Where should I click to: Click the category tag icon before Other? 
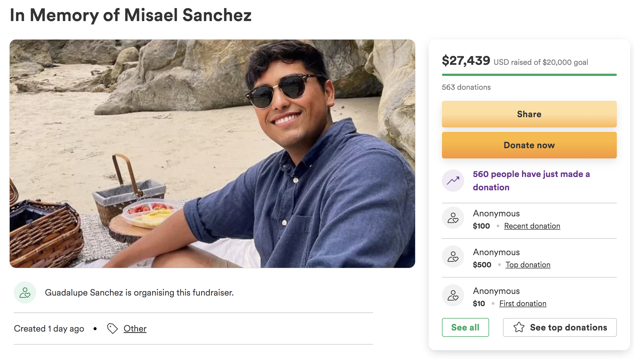[x=113, y=329]
